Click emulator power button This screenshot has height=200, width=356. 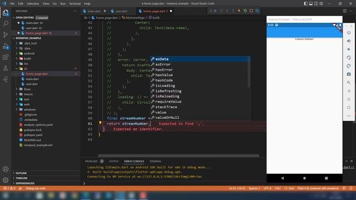click(349, 33)
